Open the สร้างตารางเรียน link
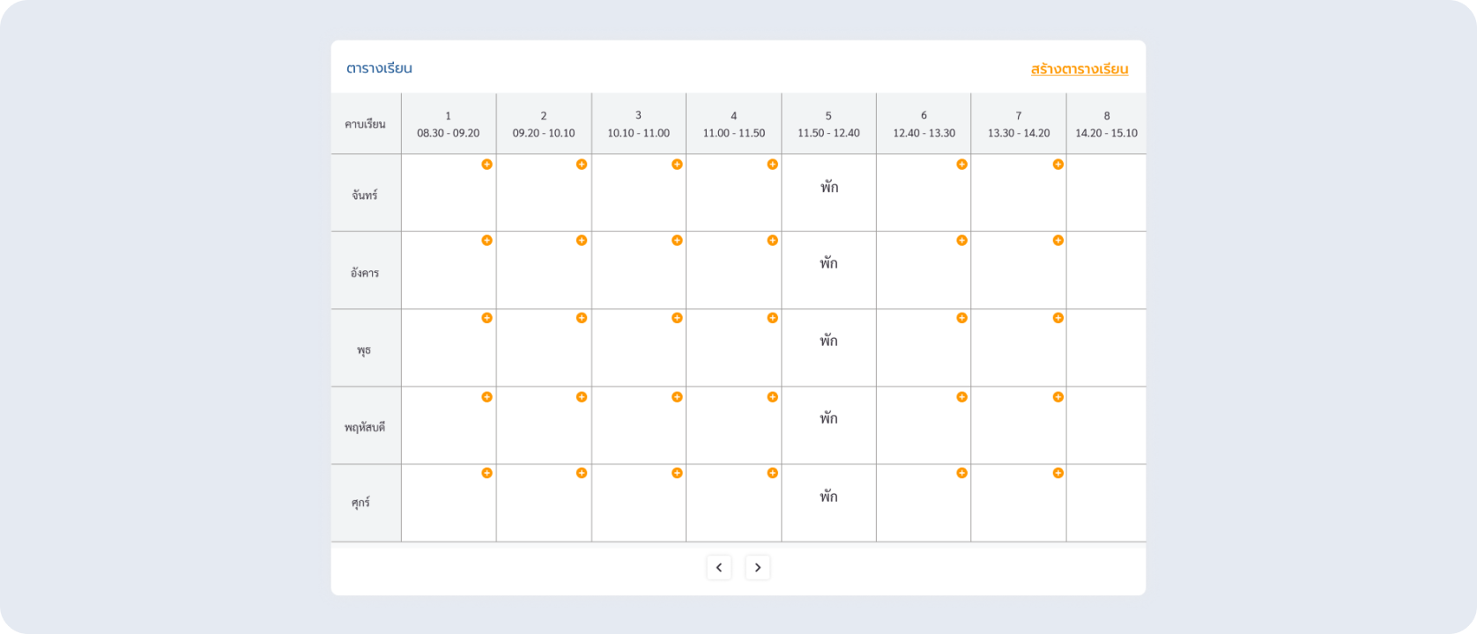The height and width of the screenshot is (634, 1477). pyautogui.click(x=1080, y=69)
